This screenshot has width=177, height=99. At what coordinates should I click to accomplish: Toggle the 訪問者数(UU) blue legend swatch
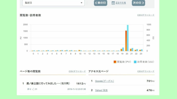[135, 62]
